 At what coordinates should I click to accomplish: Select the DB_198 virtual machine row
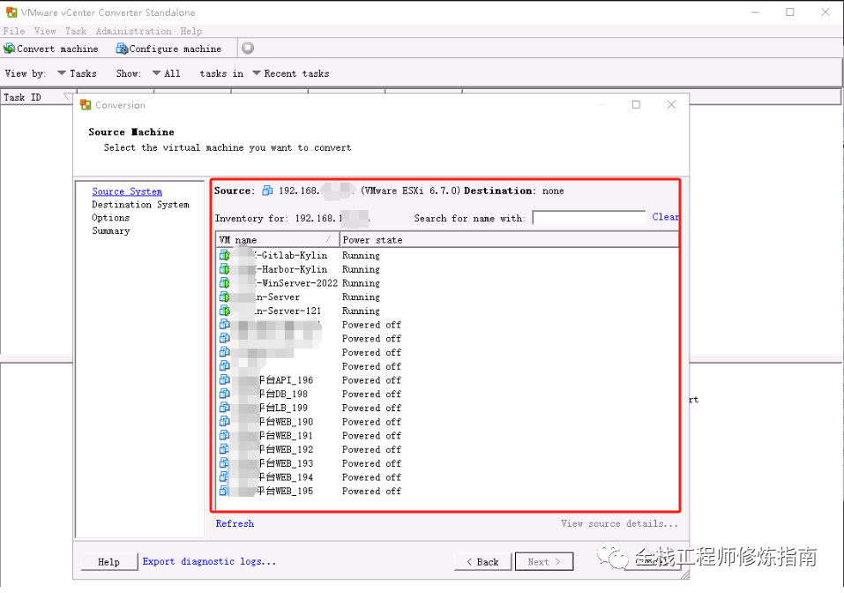click(x=447, y=394)
